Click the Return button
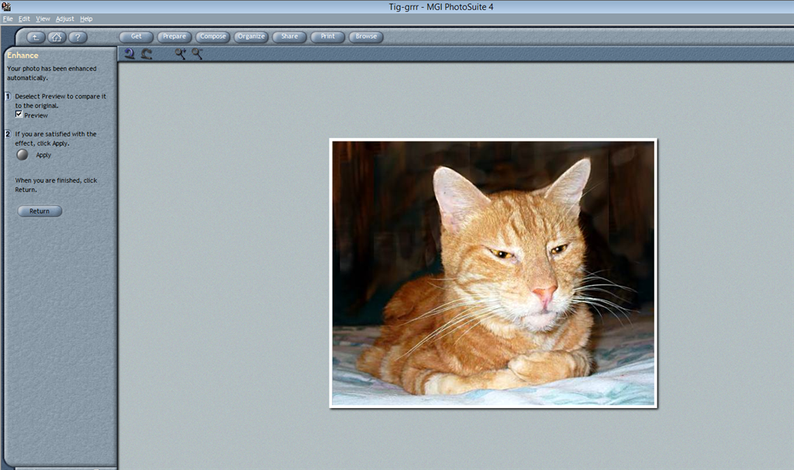The width and height of the screenshot is (794, 470). coord(40,211)
